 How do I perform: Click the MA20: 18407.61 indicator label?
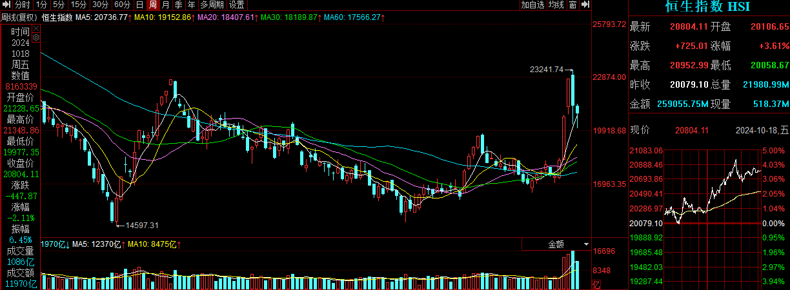point(228,17)
